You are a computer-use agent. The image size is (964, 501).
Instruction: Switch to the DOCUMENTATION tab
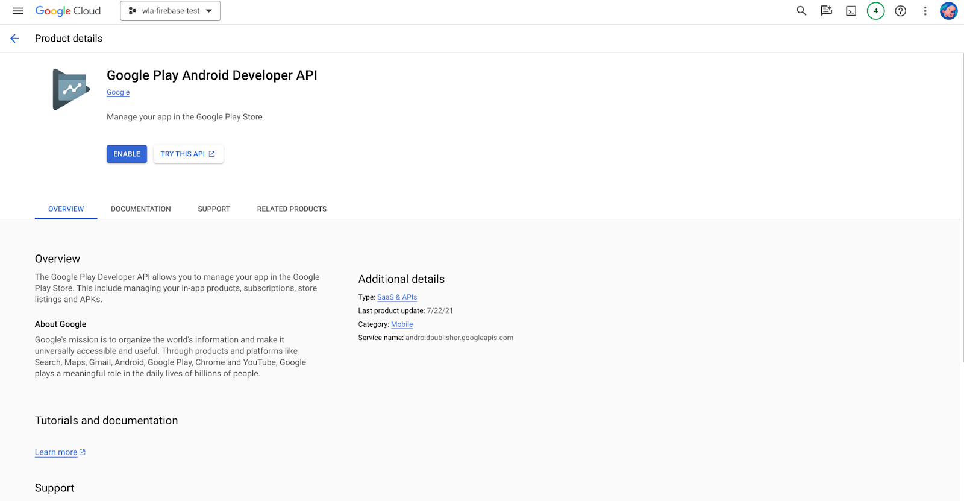tap(141, 209)
